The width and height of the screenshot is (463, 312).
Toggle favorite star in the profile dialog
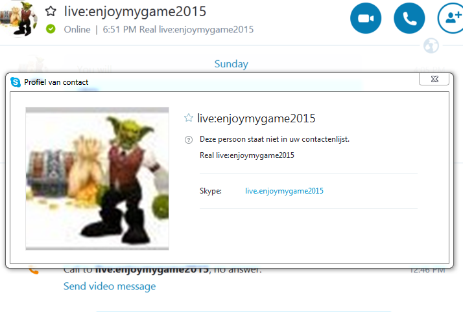tap(189, 118)
